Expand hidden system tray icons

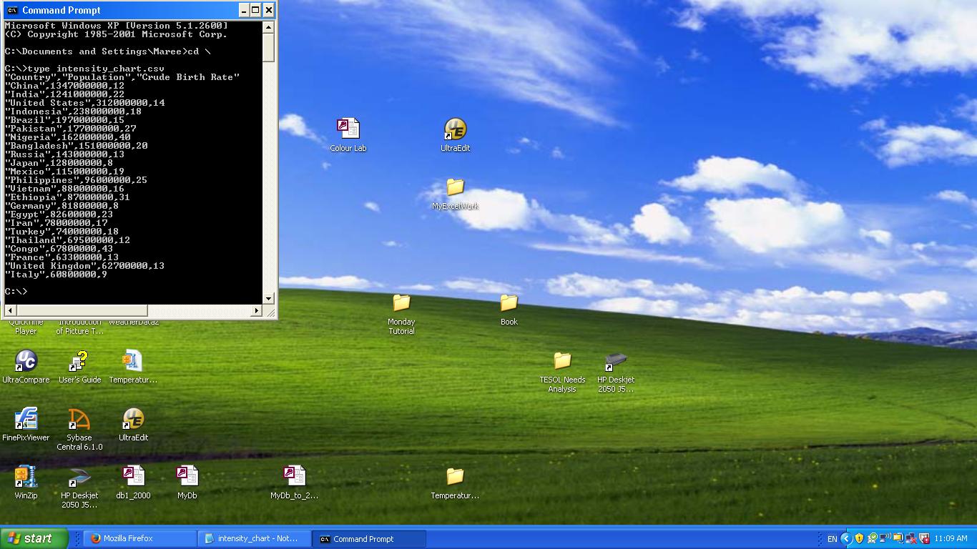[x=846, y=538]
